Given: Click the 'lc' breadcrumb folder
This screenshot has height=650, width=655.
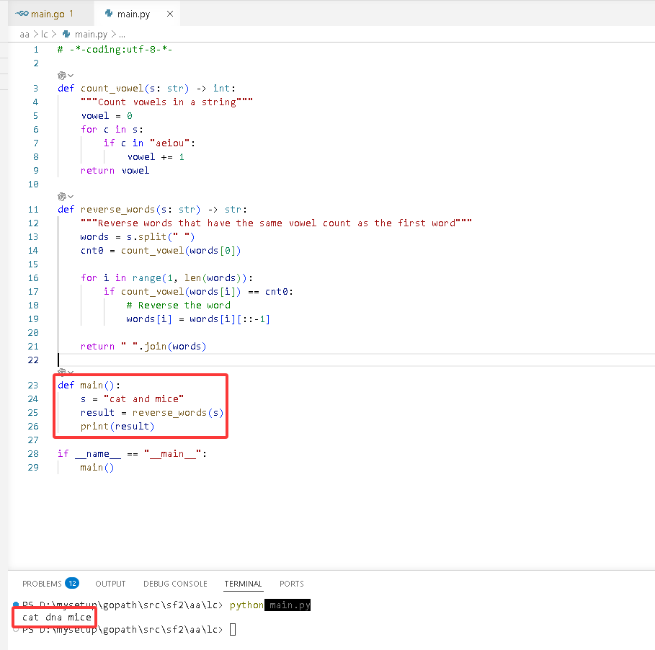Looking at the screenshot, I should pos(44,35).
